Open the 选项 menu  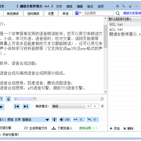click(101, 6)
